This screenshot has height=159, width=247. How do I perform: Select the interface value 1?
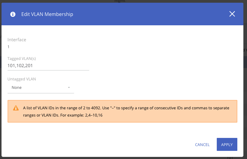click(x=9, y=47)
